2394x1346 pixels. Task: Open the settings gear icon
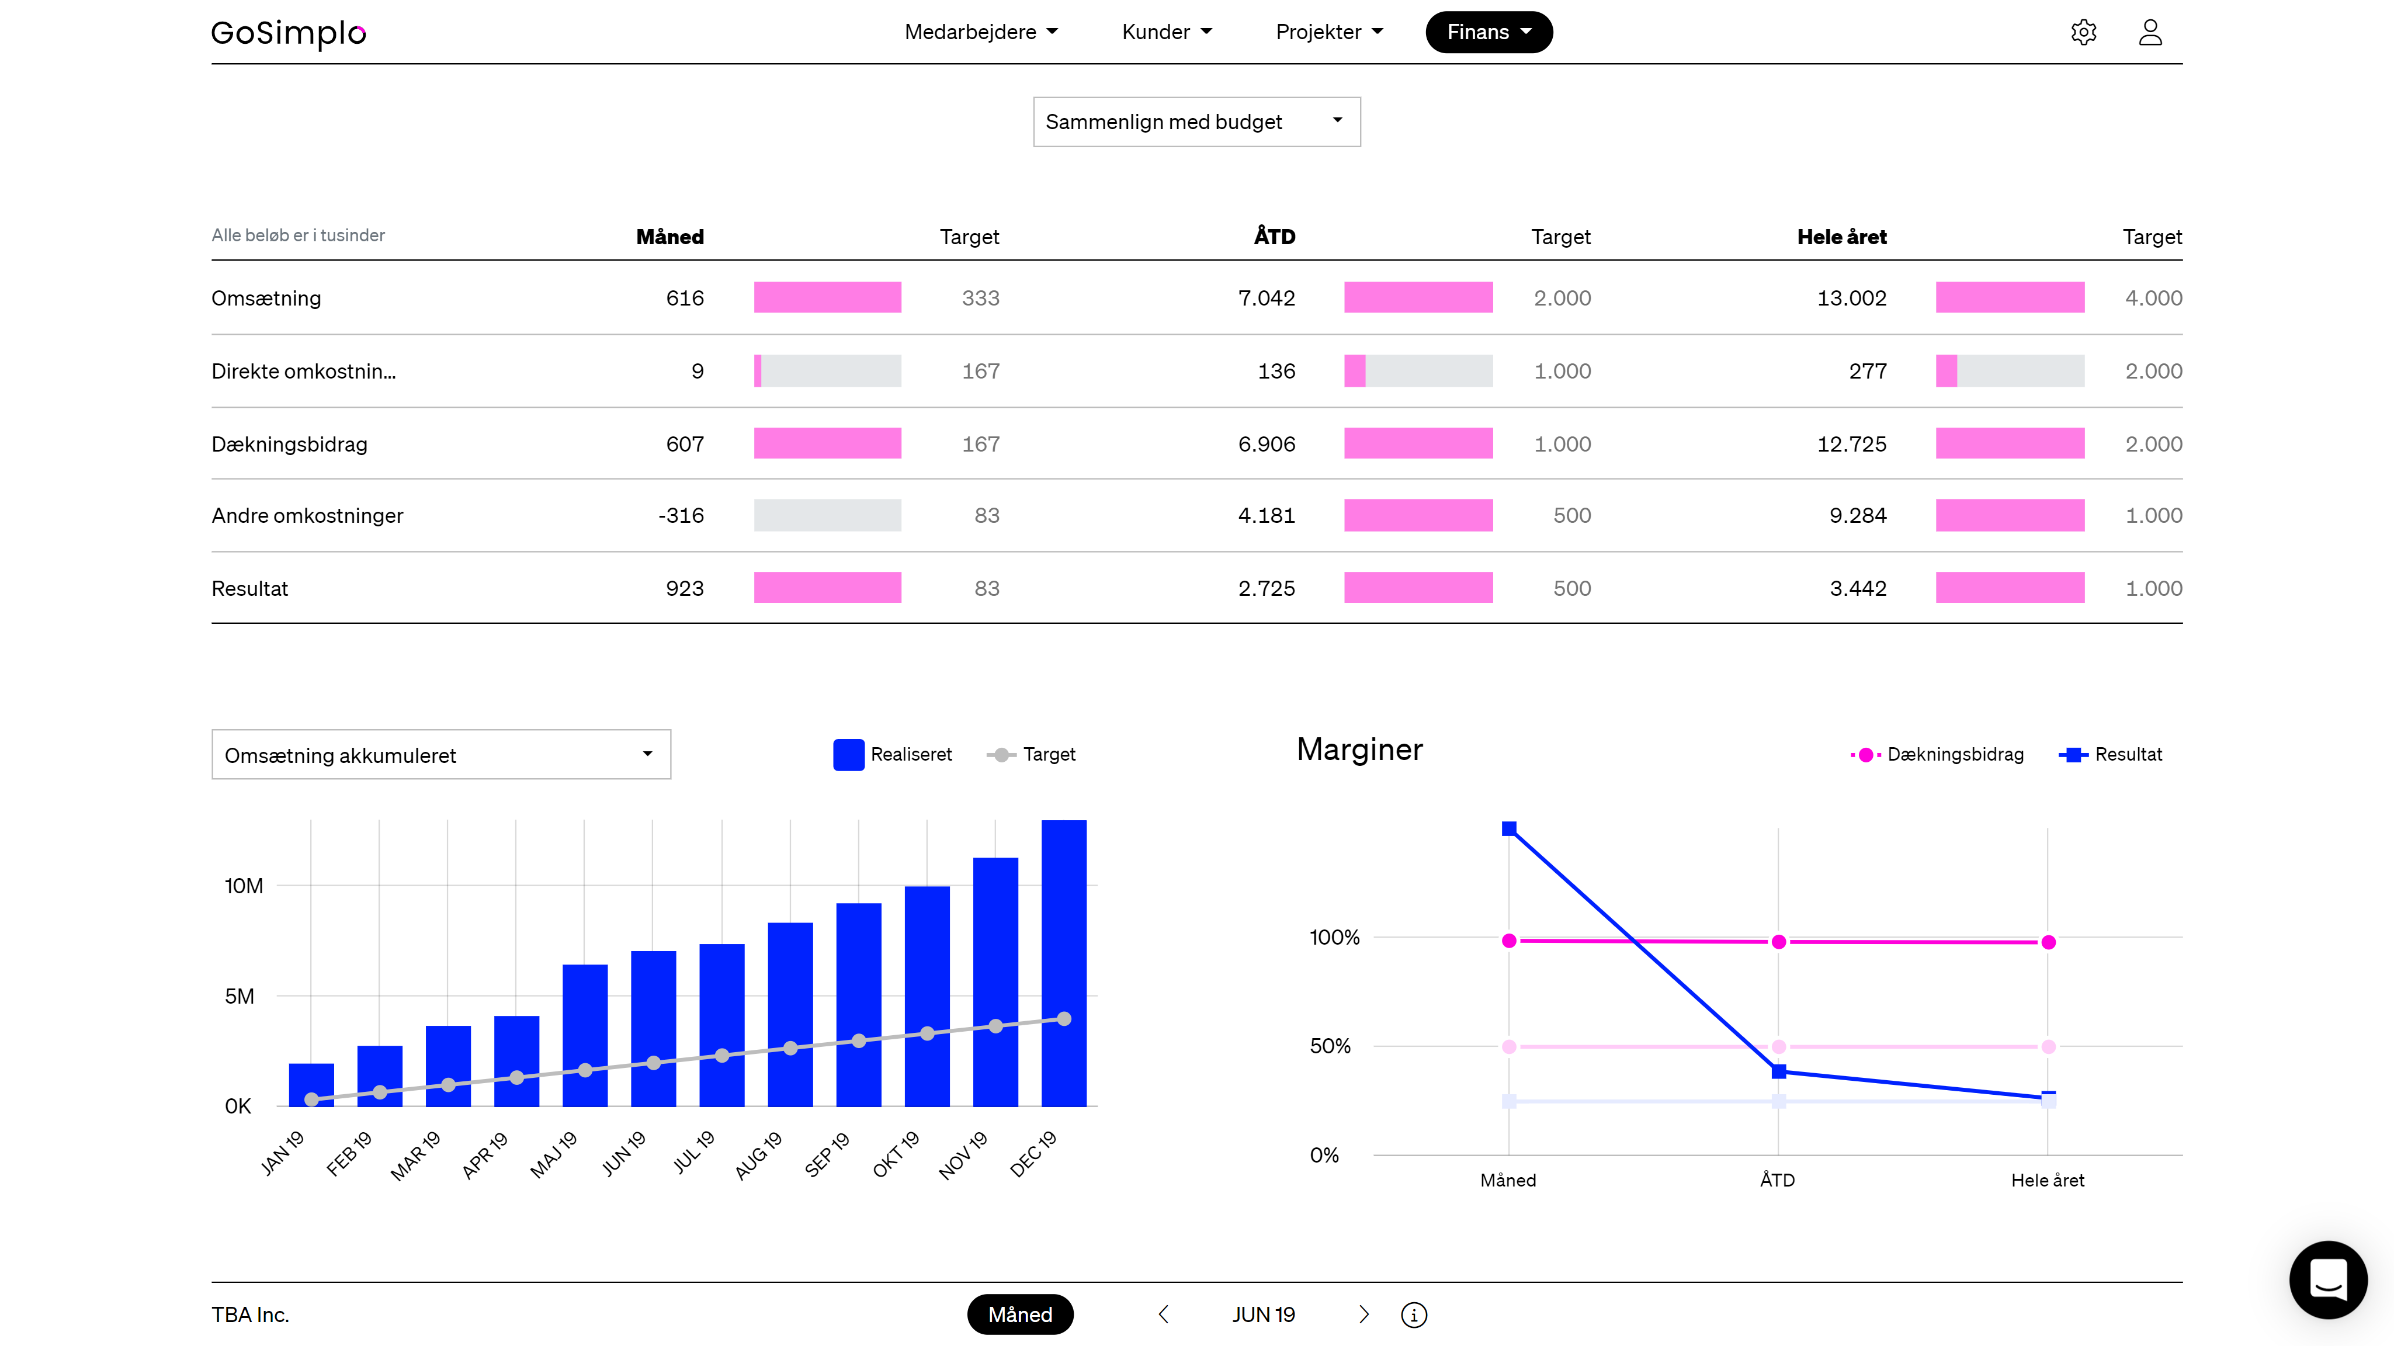click(x=2084, y=32)
